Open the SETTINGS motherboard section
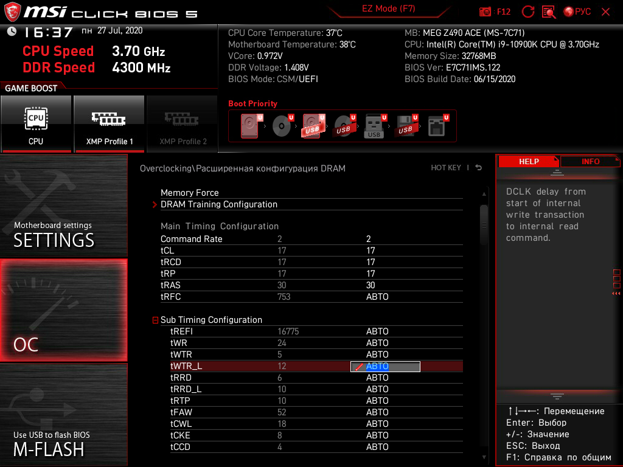The height and width of the screenshot is (467, 623). pos(63,206)
